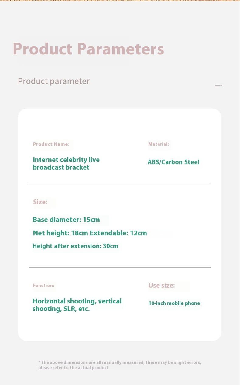Click the Extendable: 12cm text
The image size is (240, 385).
tap(118, 233)
